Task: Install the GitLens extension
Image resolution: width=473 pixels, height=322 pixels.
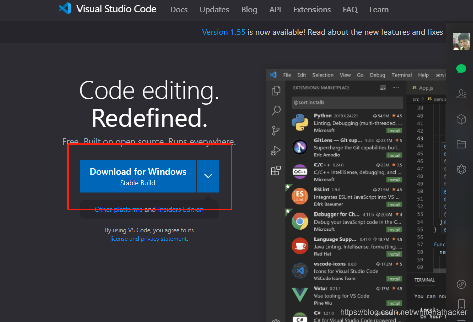Action: [394, 155]
